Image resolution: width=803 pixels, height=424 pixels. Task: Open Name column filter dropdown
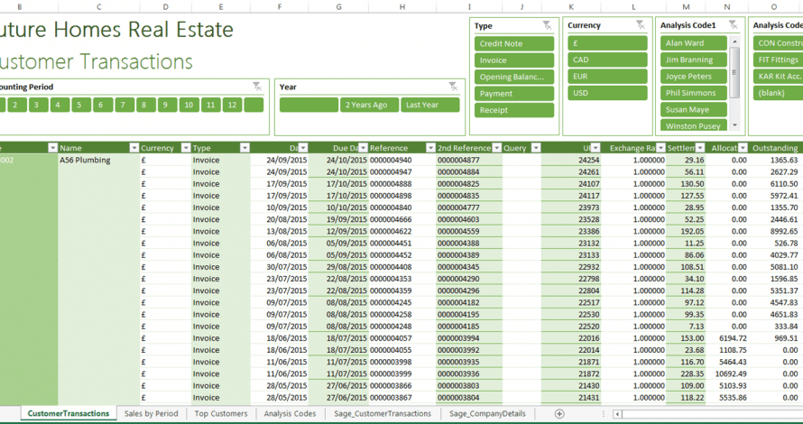click(134, 148)
